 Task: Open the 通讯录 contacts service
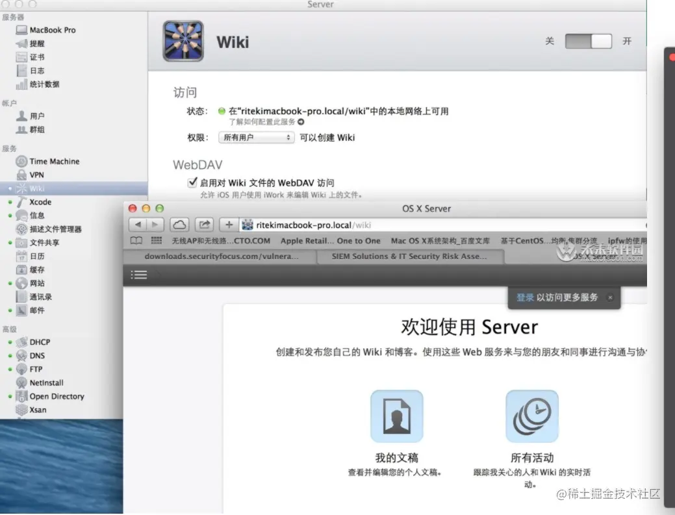(x=34, y=297)
